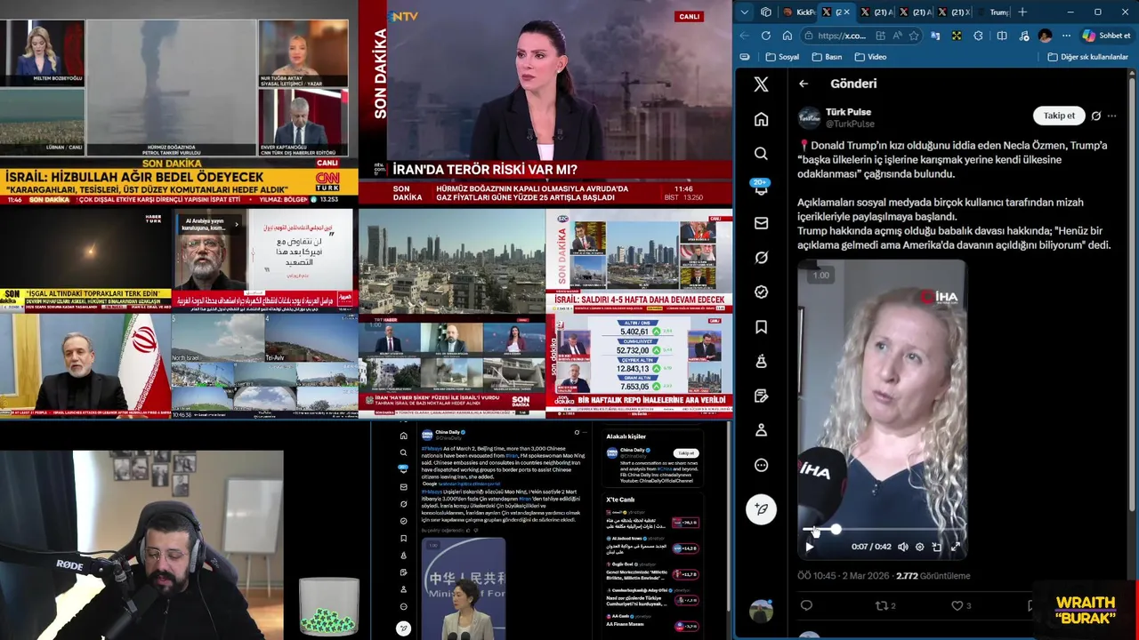Add page to favorites with the star
The height and width of the screenshot is (640, 1139).
(x=914, y=36)
